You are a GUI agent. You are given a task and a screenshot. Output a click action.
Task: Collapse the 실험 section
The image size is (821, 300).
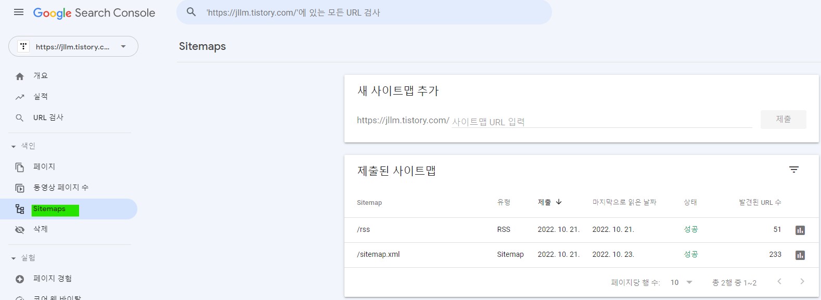click(x=23, y=258)
